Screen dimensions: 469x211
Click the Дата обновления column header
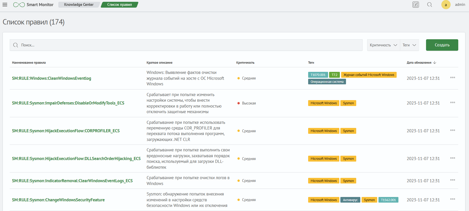pos(419,62)
